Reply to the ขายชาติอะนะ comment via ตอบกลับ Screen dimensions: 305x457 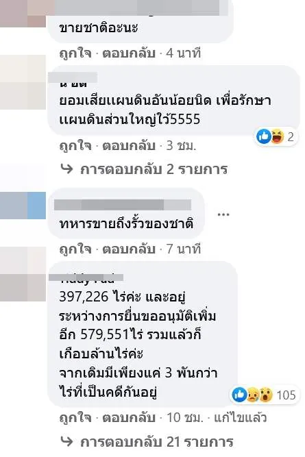[x=129, y=53]
